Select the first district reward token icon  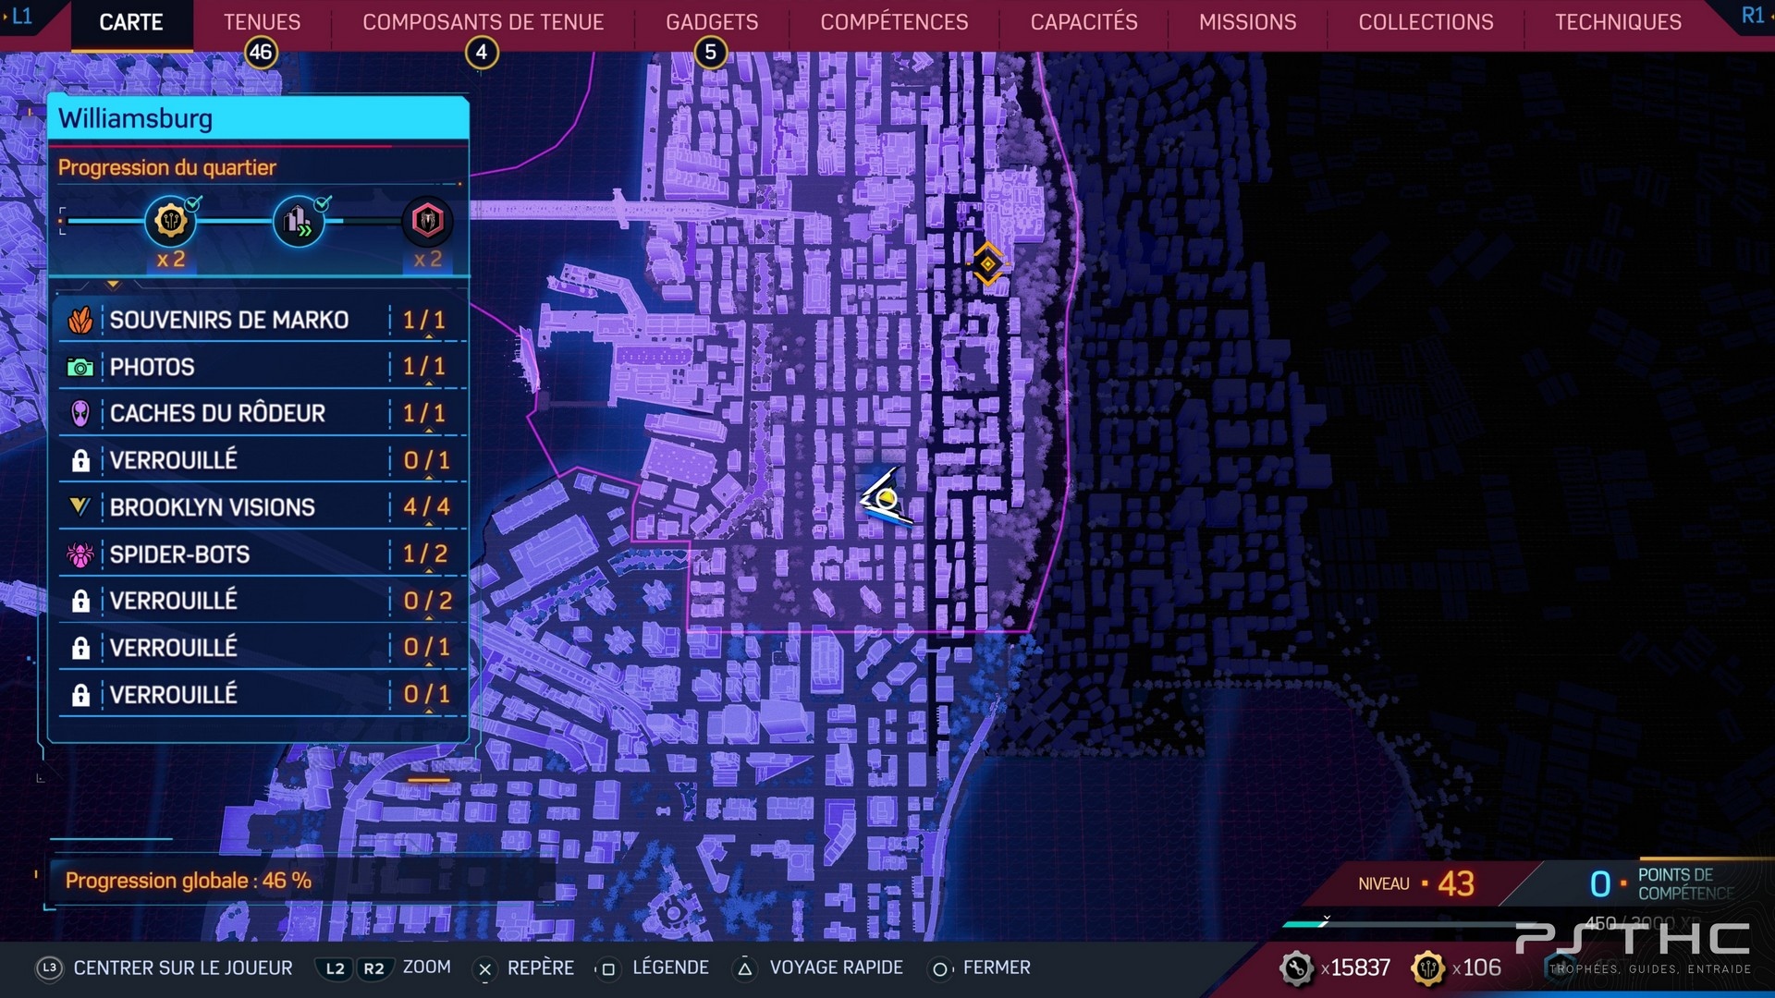click(x=171, y=221)
